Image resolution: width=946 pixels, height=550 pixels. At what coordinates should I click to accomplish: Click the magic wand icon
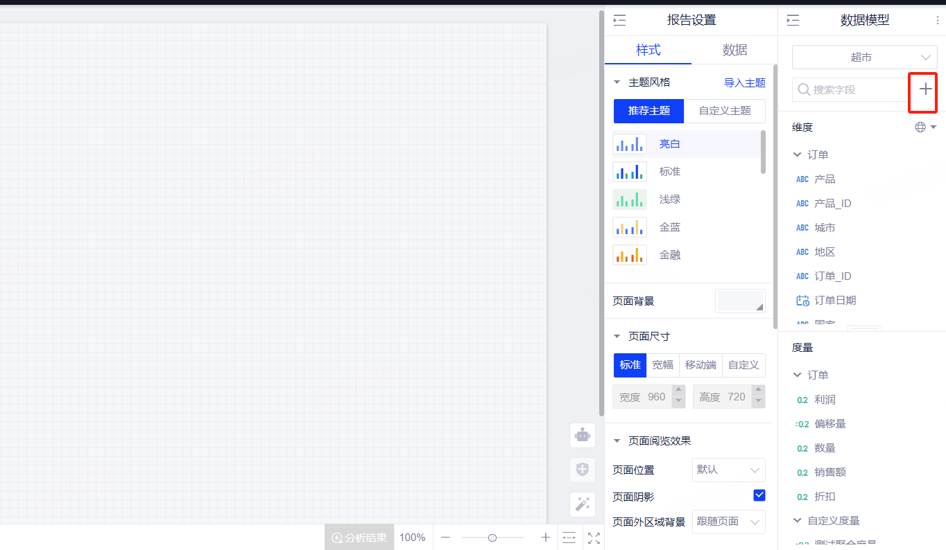(x=583, y=504)
